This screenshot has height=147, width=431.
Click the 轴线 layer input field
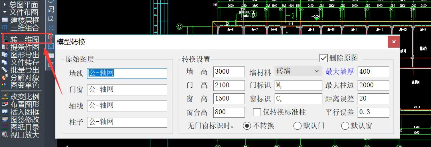(x=127, y=106)
